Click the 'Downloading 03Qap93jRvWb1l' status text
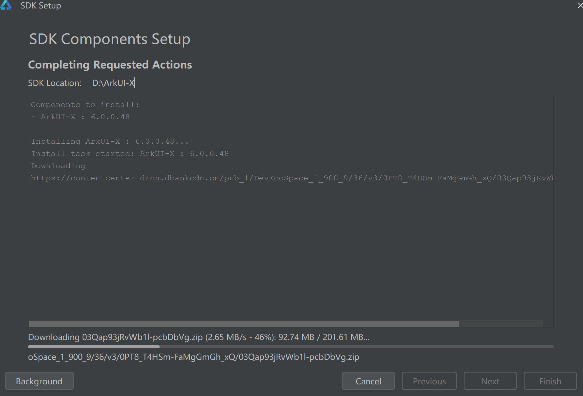This screenshot has height=396, width=583. click(199, 337)
